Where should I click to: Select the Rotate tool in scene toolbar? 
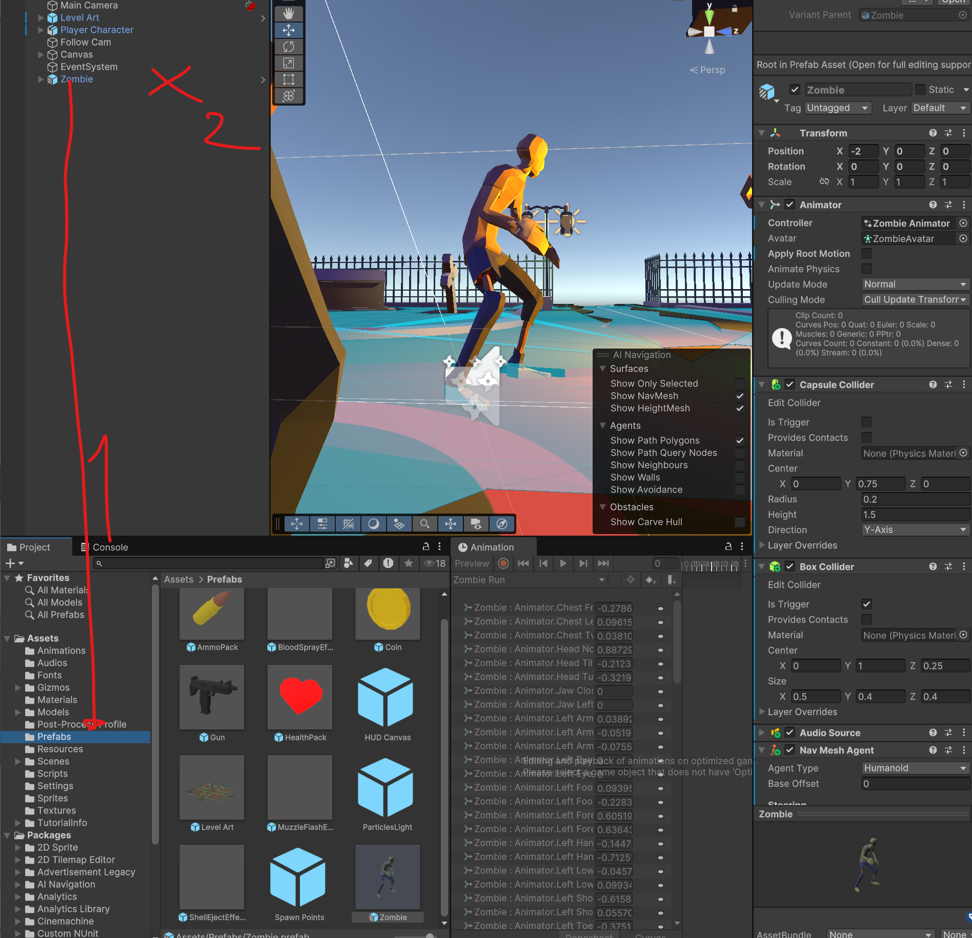(x=289, y=47)
